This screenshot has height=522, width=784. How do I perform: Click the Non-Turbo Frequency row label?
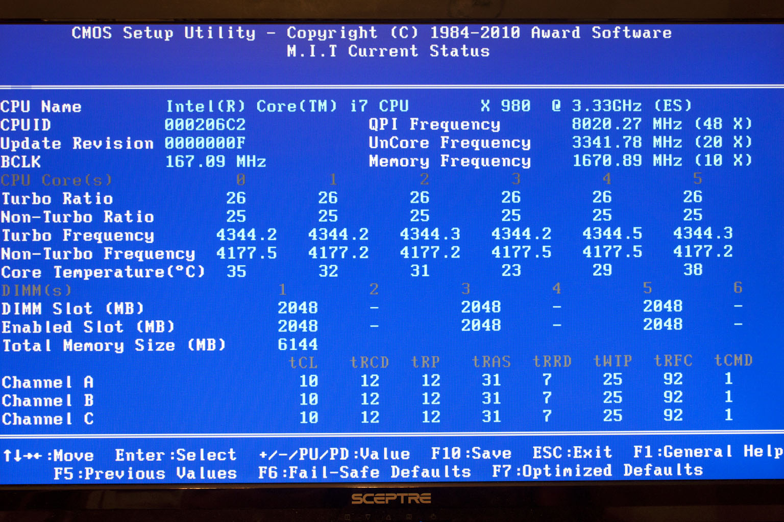coord(98,254)
